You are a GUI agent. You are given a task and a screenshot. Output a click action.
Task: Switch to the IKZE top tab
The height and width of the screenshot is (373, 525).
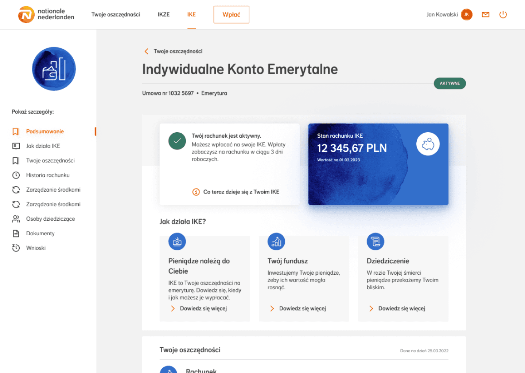click(164, 15)
